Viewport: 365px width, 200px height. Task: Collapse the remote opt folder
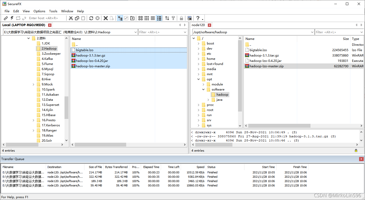[198, 79]
